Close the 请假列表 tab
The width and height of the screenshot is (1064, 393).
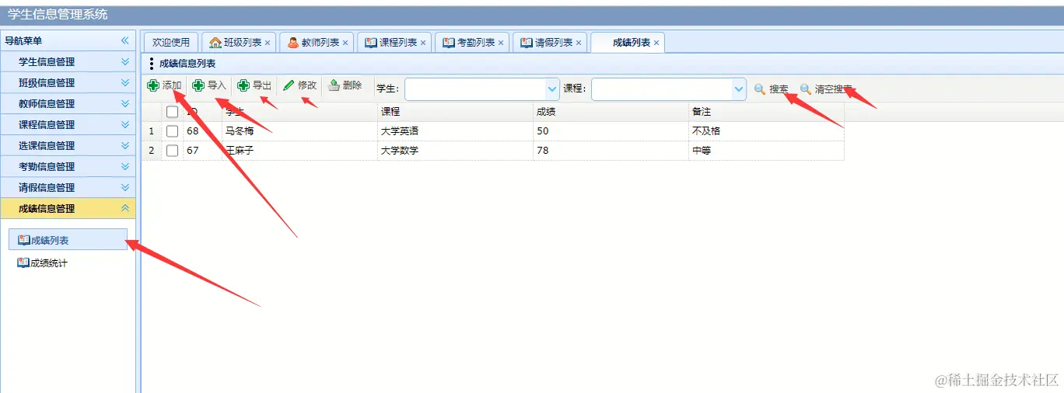pyautogui.click(x=579, y=43)
